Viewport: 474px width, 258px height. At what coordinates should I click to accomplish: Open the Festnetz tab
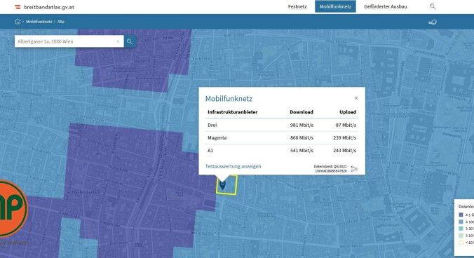297,6
